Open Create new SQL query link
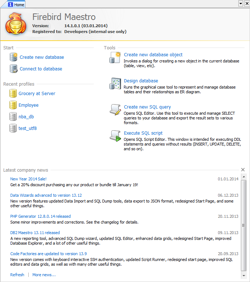The height and width of the screenshot is (282, 250). coord(147,107)
